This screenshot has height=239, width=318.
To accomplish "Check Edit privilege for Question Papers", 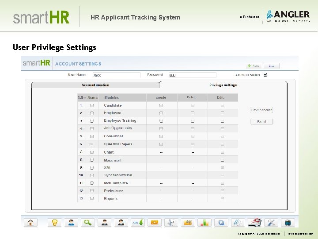I will coord(222,144).
